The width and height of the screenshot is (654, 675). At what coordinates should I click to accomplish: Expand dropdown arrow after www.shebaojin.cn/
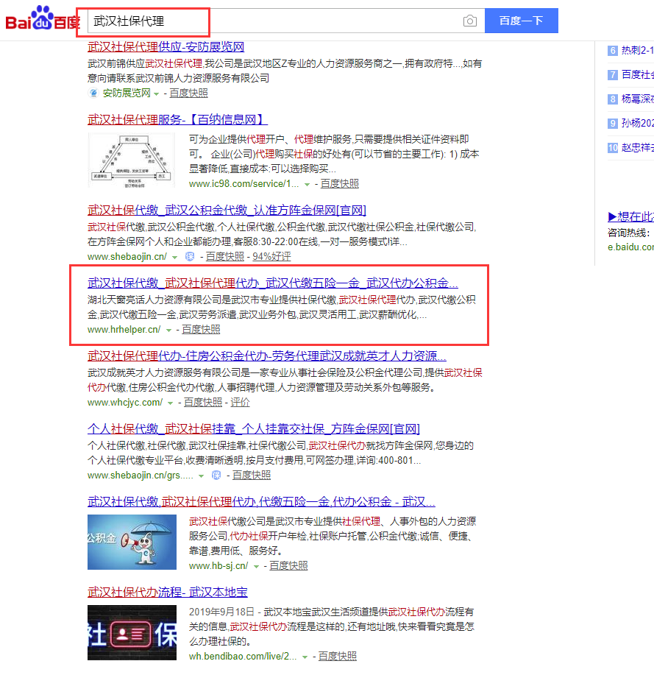click(174, 258)
